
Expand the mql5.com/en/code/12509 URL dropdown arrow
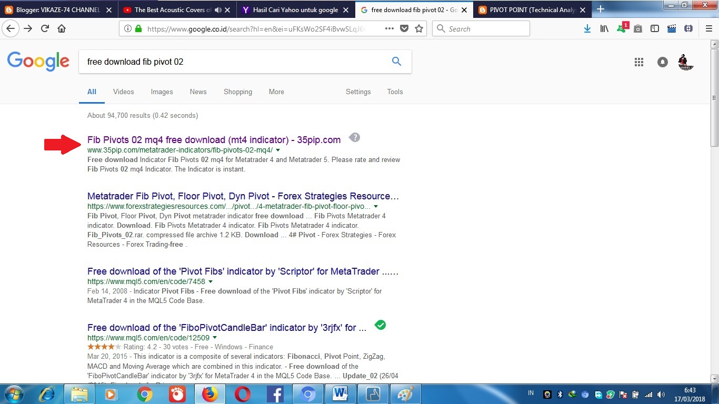215,338
